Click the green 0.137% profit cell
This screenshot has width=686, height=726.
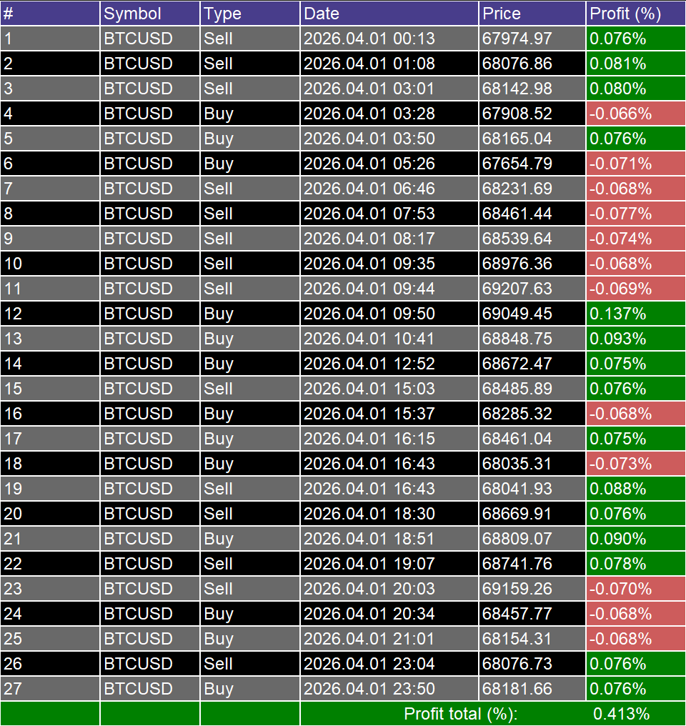pos(635,314)
